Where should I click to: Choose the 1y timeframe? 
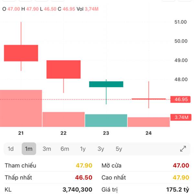83,149
